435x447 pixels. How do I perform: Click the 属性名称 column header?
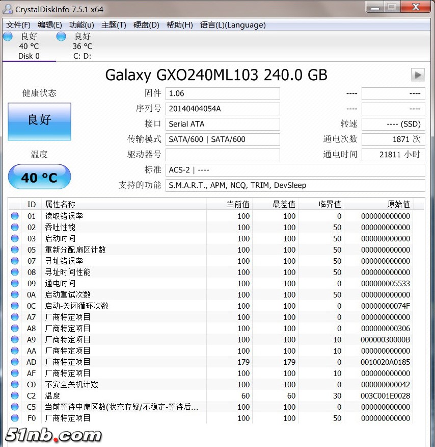click(x=124, y=204)
